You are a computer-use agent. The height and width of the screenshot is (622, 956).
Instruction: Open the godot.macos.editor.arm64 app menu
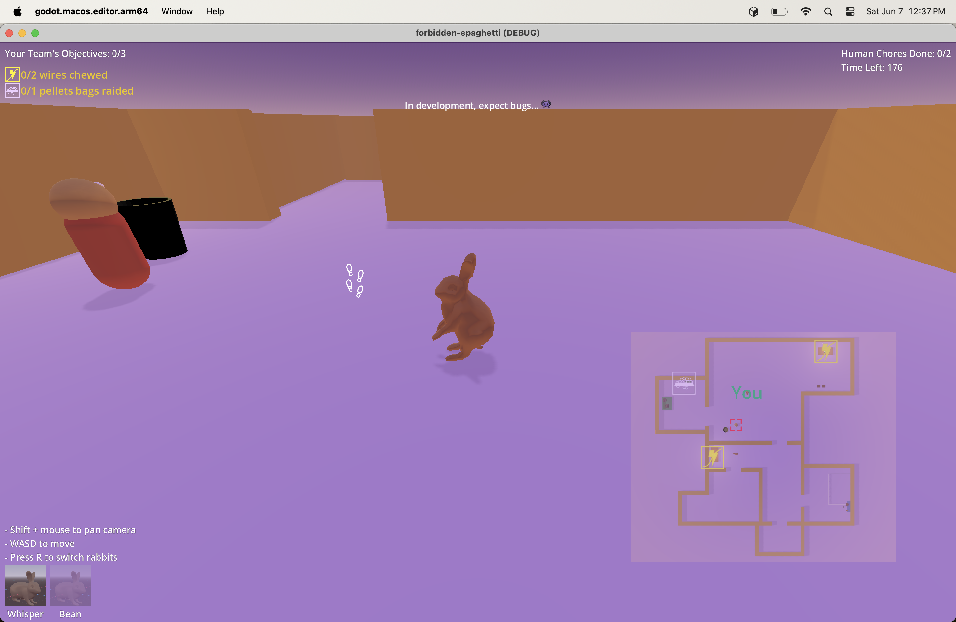[x=91, y=11]
